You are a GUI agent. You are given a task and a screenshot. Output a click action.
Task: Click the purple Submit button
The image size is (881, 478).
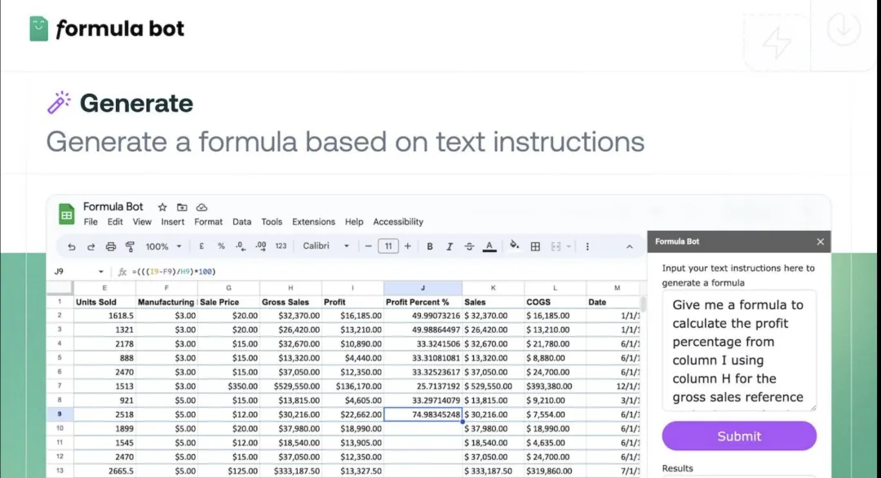(739, 436)
